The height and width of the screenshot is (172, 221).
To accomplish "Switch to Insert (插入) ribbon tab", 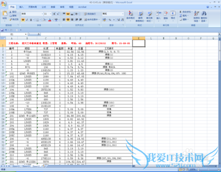I will click(x=21, y=7).
